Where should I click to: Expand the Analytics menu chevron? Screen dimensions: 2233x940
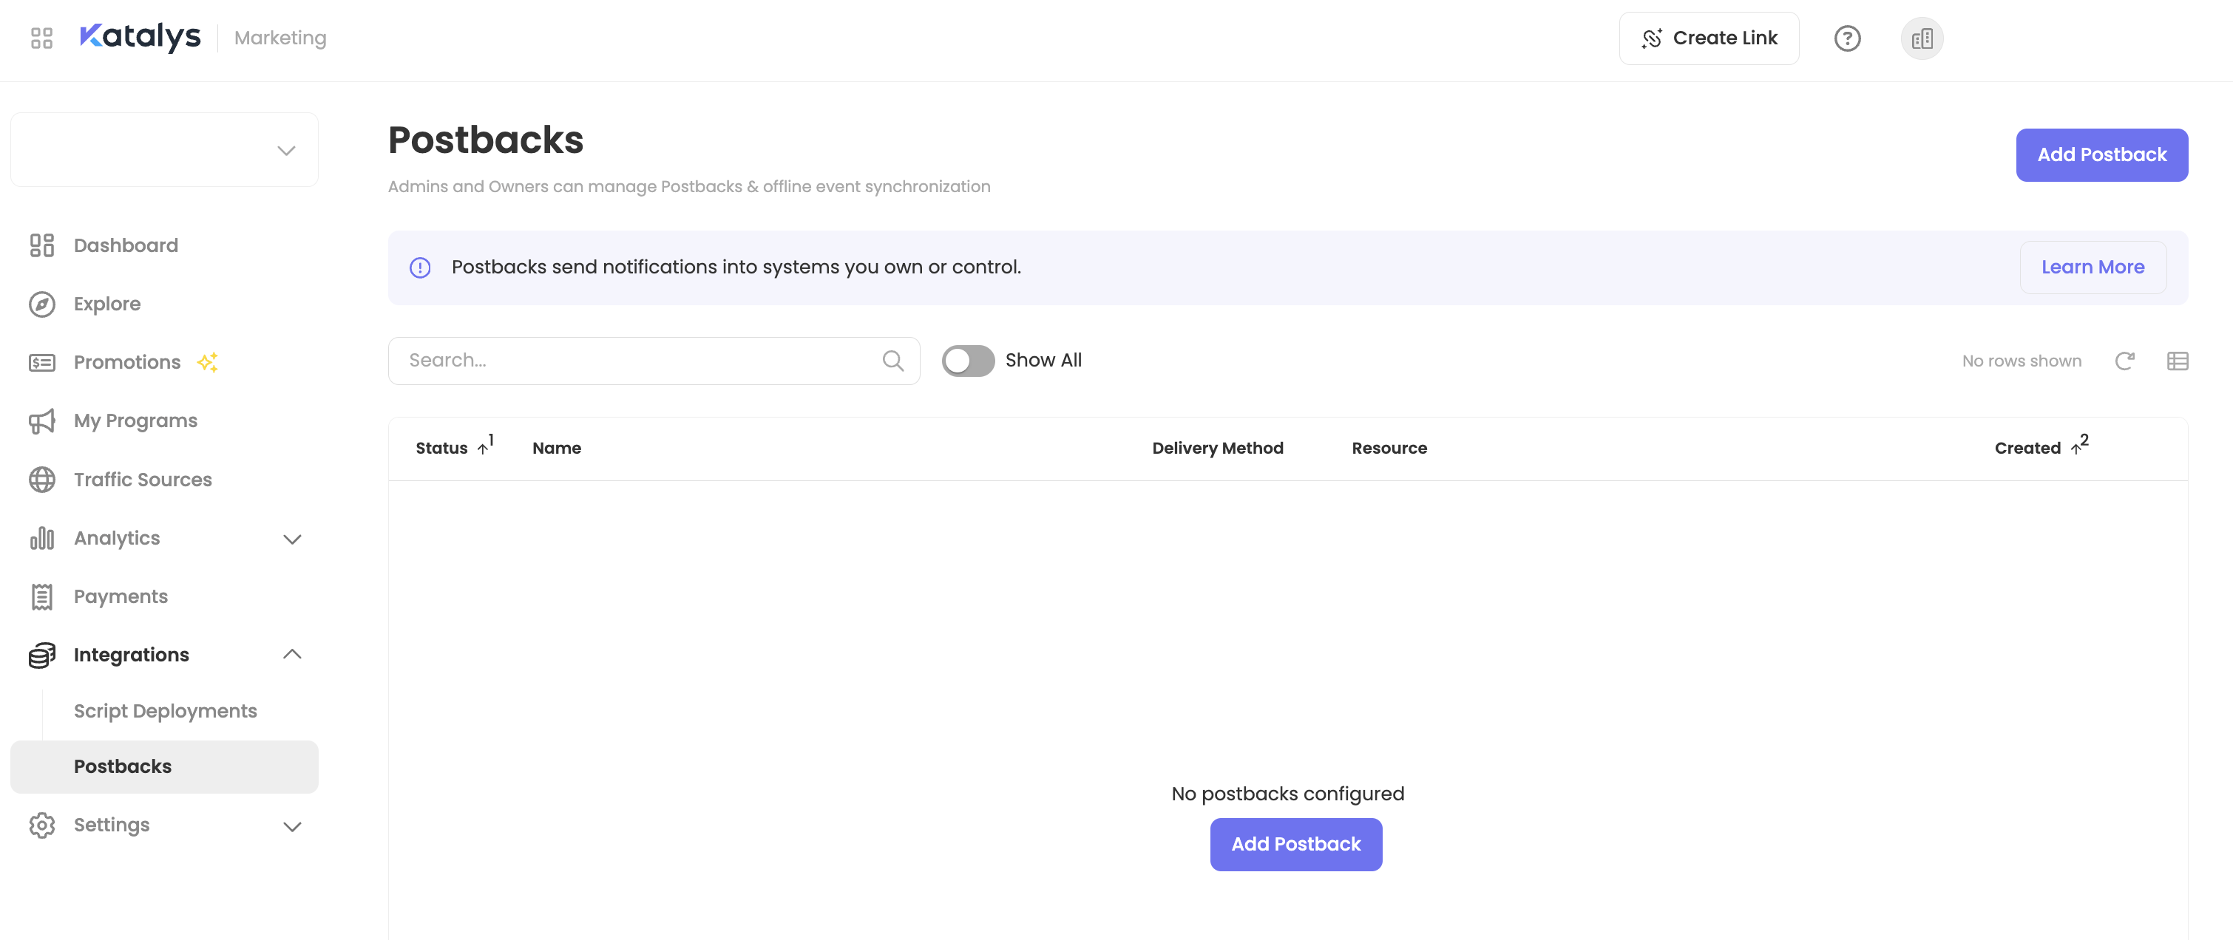(x=292, y=539)
